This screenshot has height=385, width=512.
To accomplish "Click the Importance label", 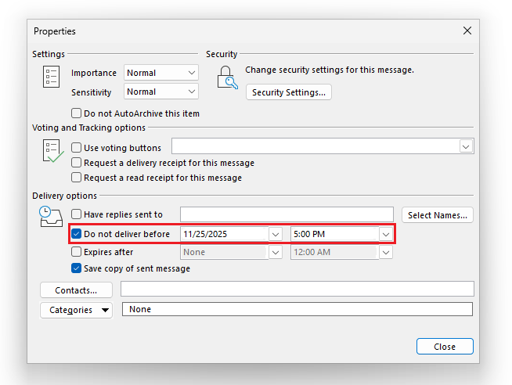I will 94,73.
